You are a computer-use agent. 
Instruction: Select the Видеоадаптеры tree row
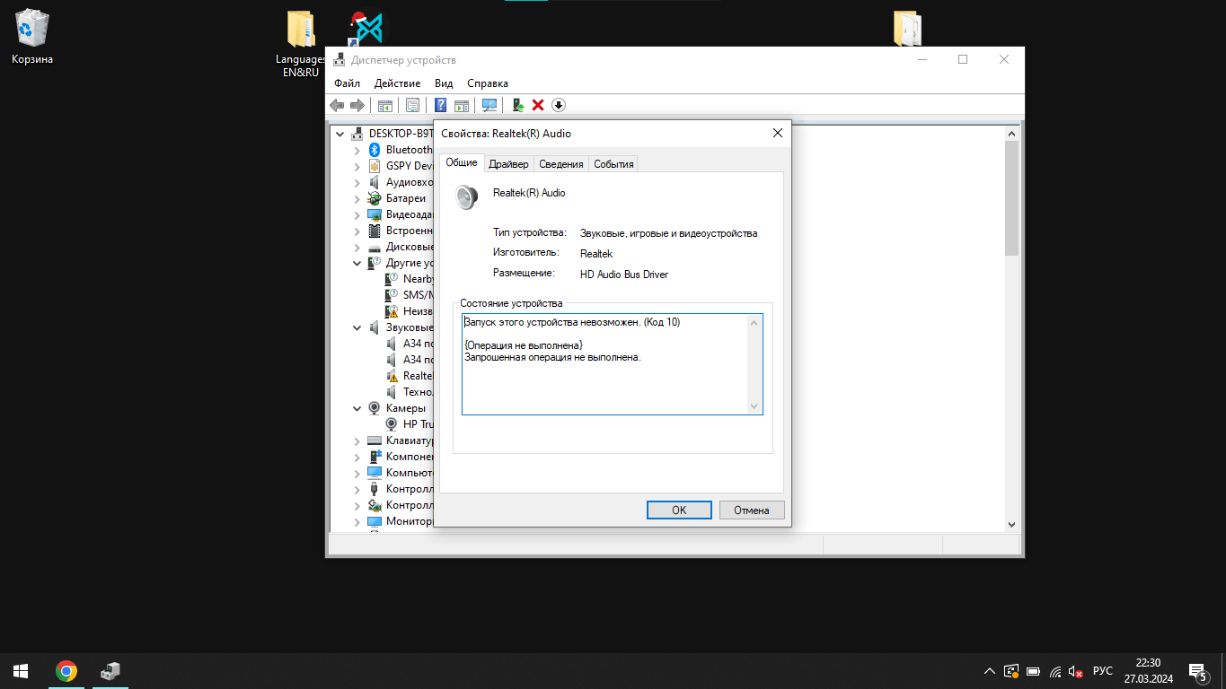pyautogui.click(x=400, y=214)
